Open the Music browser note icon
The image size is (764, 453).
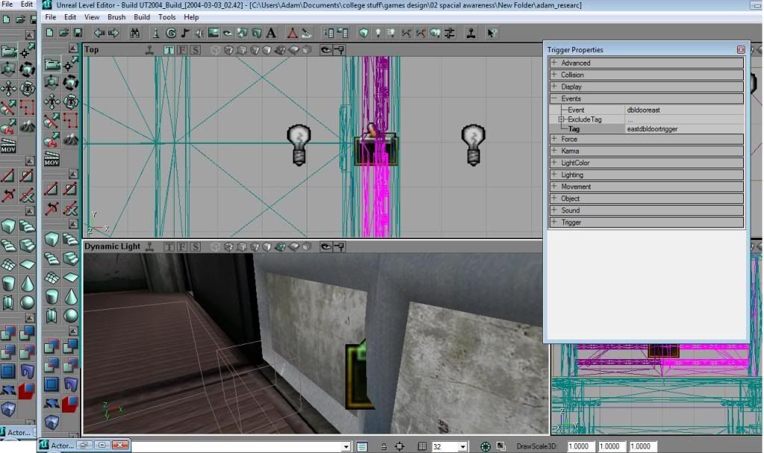click(184, 33)
